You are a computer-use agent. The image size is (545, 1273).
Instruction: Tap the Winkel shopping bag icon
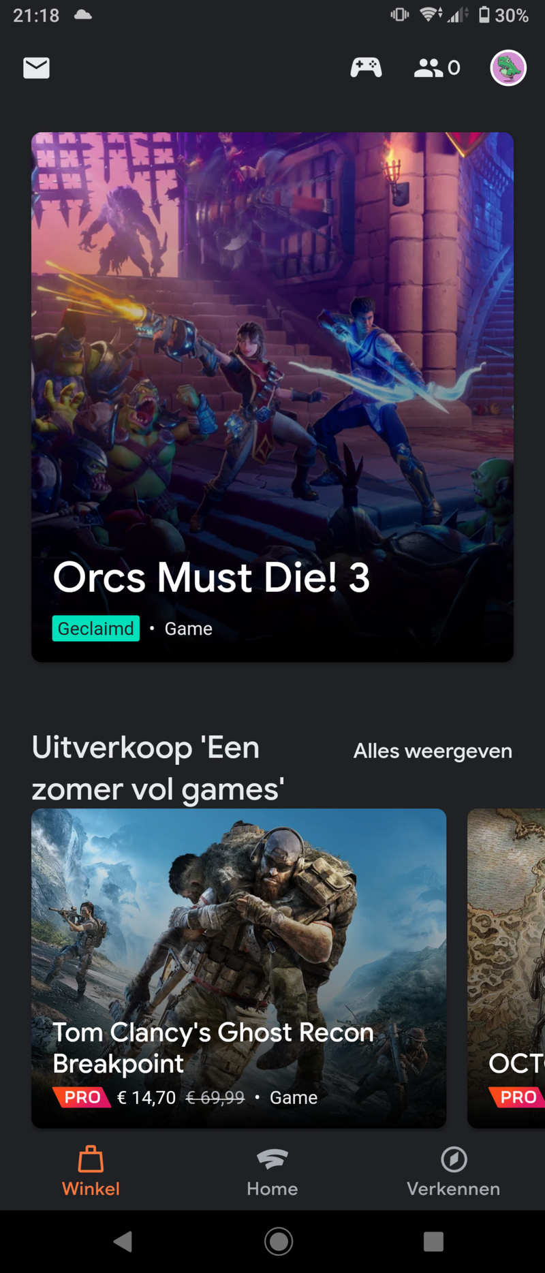[91, 1159]
